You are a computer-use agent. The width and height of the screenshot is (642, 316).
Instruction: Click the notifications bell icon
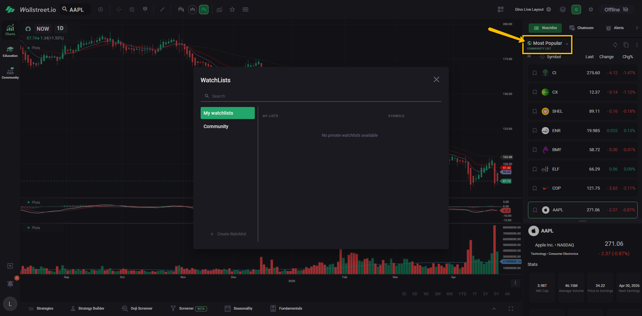tap(10, 284)
